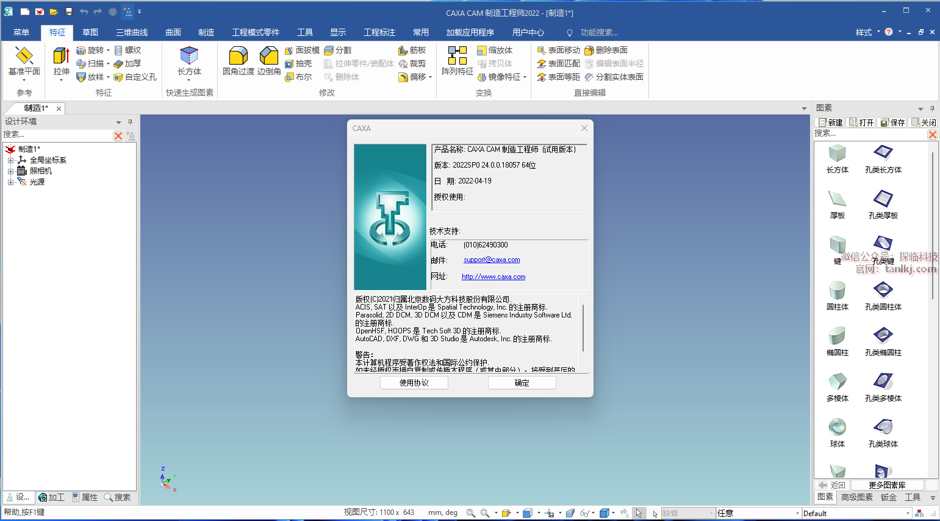
Task: Choose the 扫描 sweep feature
Action: [x=90, y=63]
